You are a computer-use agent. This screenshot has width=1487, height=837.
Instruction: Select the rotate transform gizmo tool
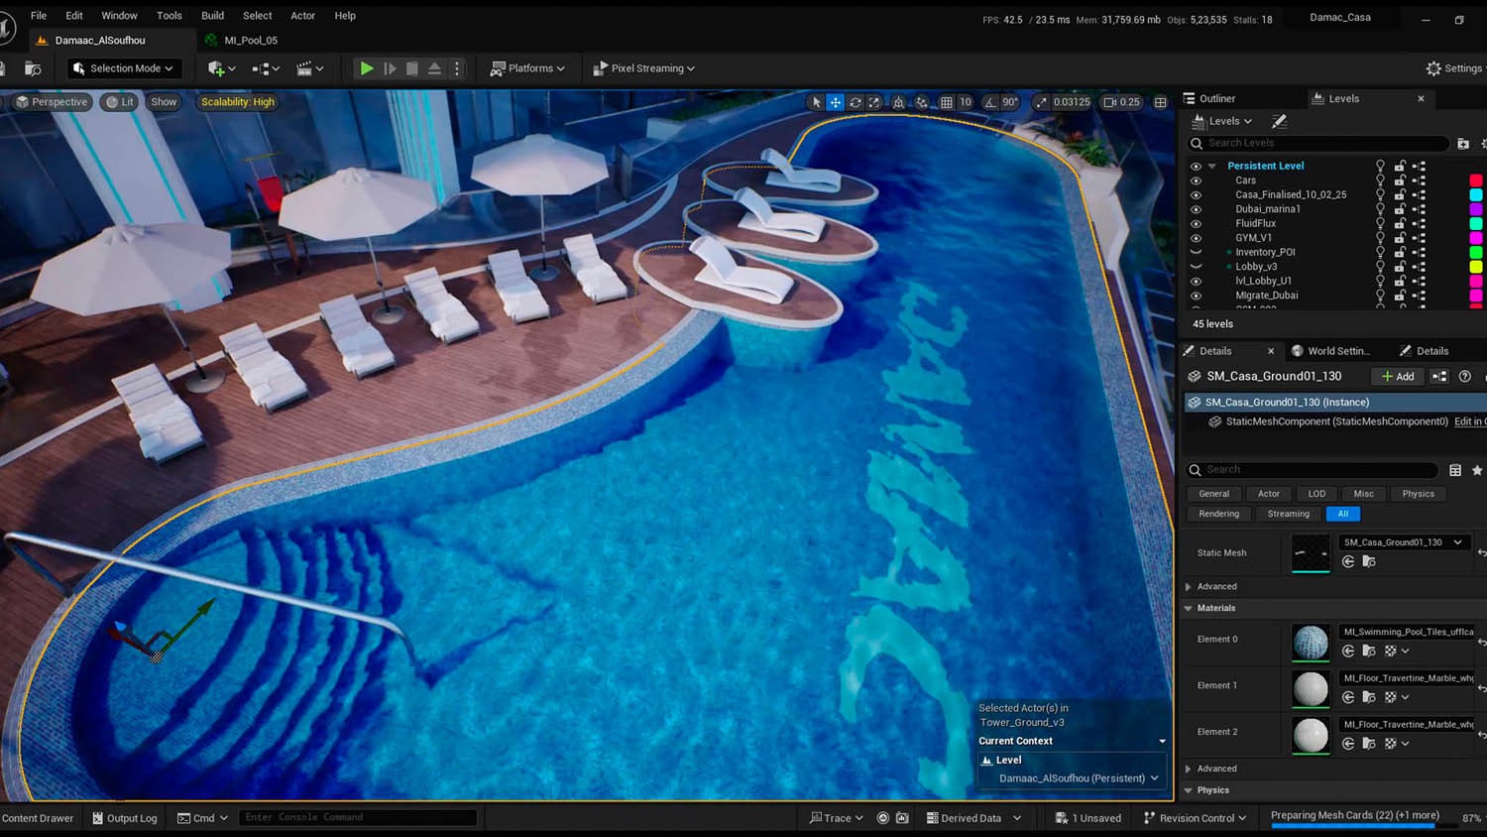(x=856, y=102)
